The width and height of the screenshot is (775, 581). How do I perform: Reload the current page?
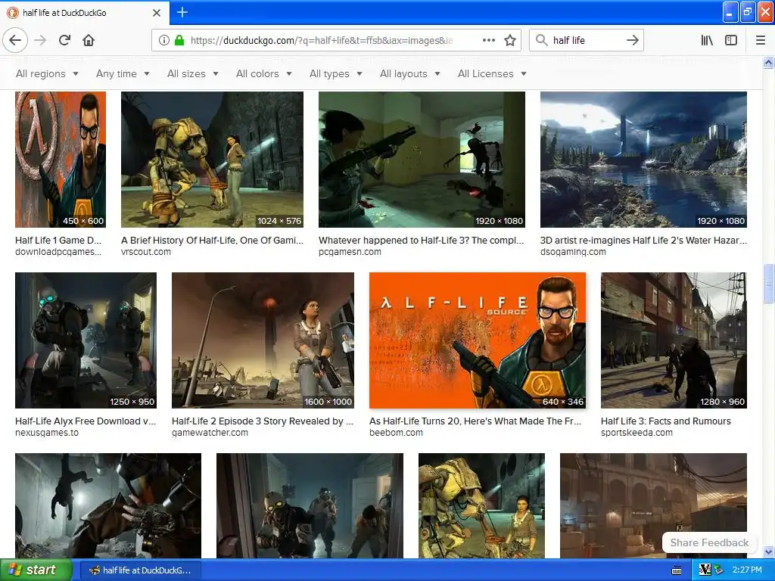click(64, 40)
